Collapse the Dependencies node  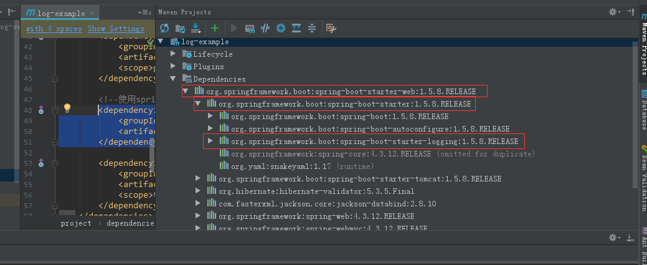173,79
